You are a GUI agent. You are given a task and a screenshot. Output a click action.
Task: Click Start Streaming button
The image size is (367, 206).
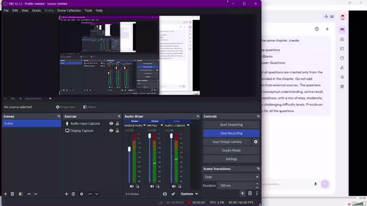231,125
